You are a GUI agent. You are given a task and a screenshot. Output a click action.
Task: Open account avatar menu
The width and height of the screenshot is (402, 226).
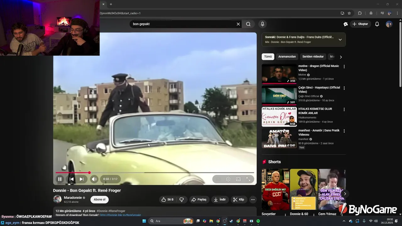coord(389,24)
